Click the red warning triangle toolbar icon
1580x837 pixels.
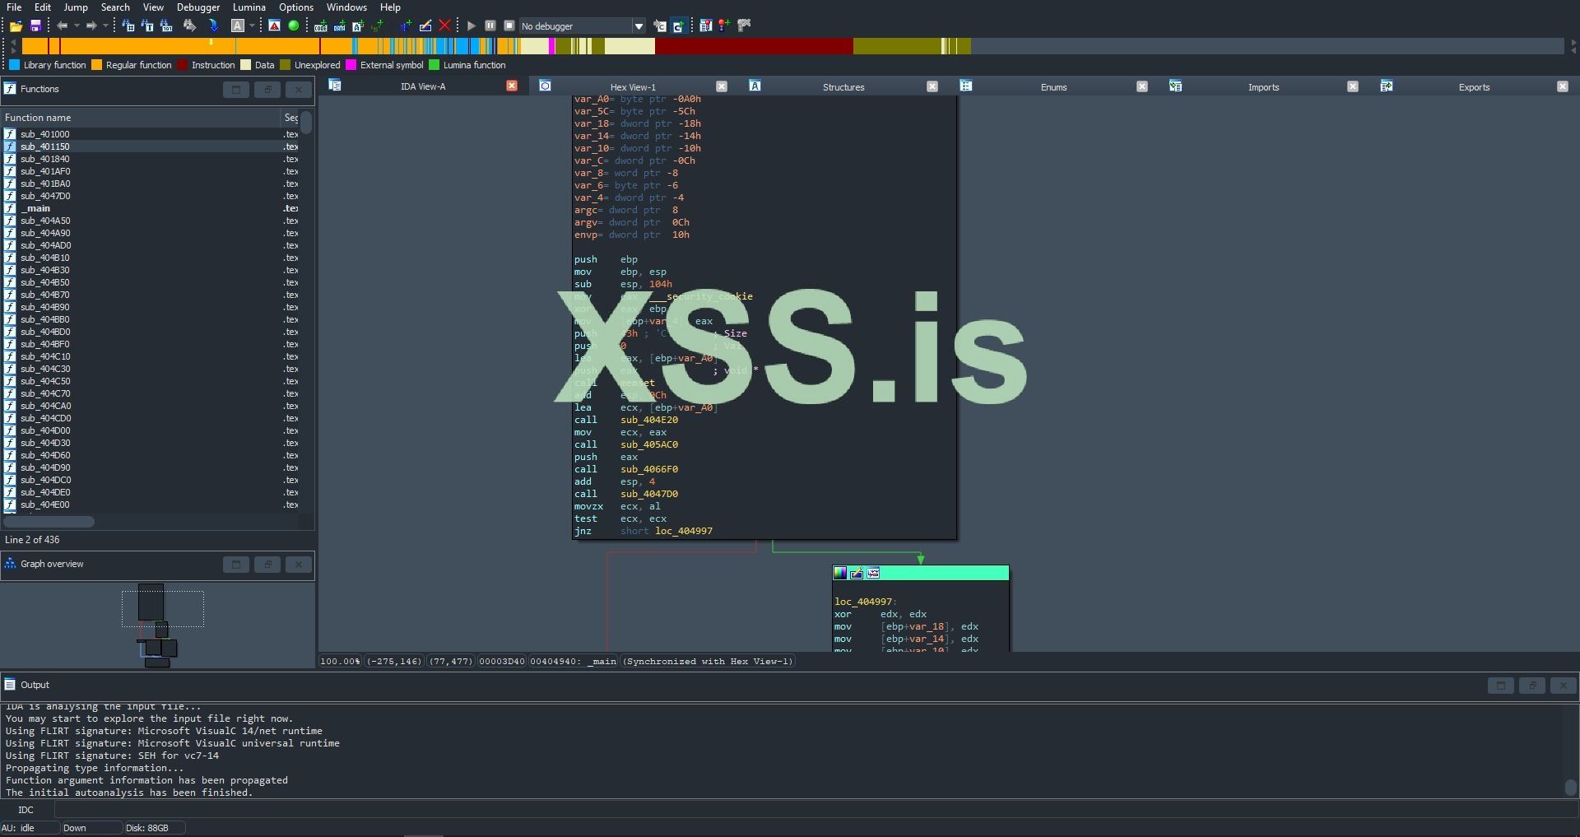click(x=275, y=26)
